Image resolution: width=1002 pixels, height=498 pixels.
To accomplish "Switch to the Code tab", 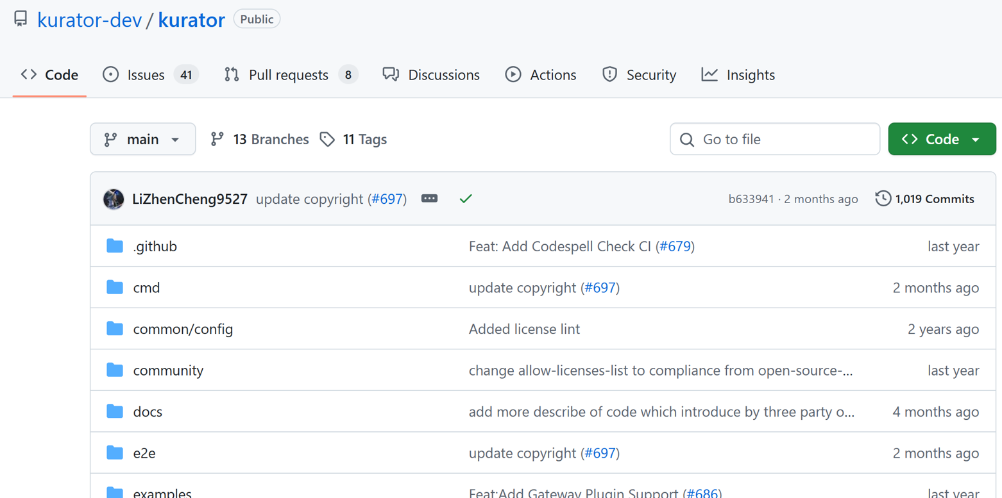I will point(49,75).
